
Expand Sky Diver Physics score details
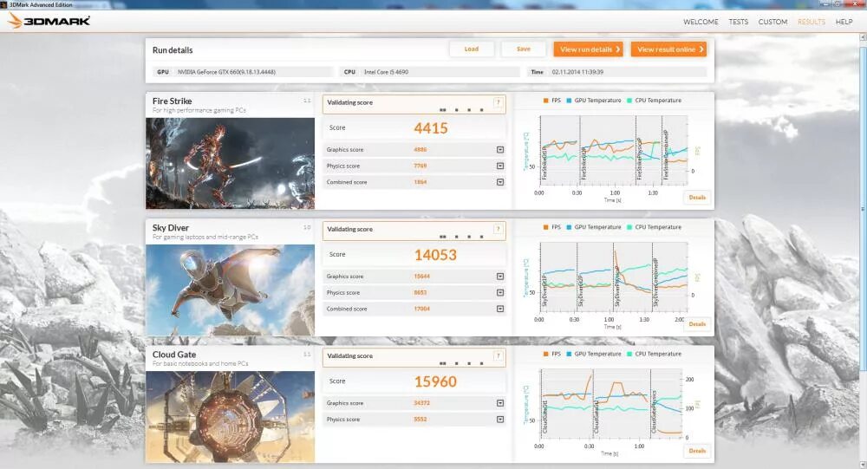500,292
